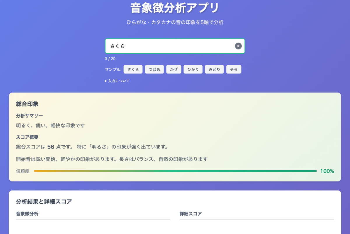350x234 pixels.
Task: Click the 分析結果と詳細スコア section heading
Action: tap(44, 201)
